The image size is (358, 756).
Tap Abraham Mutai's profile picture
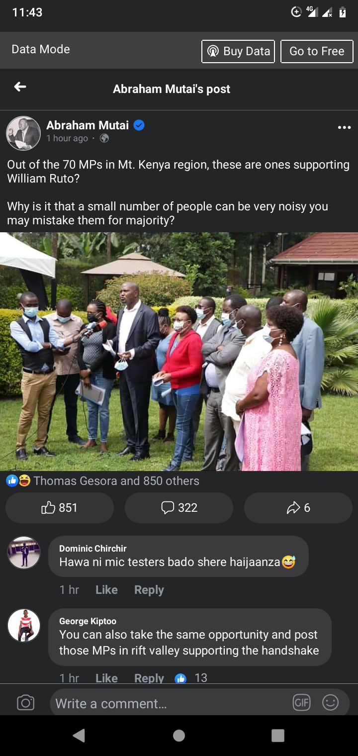(23, 133)
